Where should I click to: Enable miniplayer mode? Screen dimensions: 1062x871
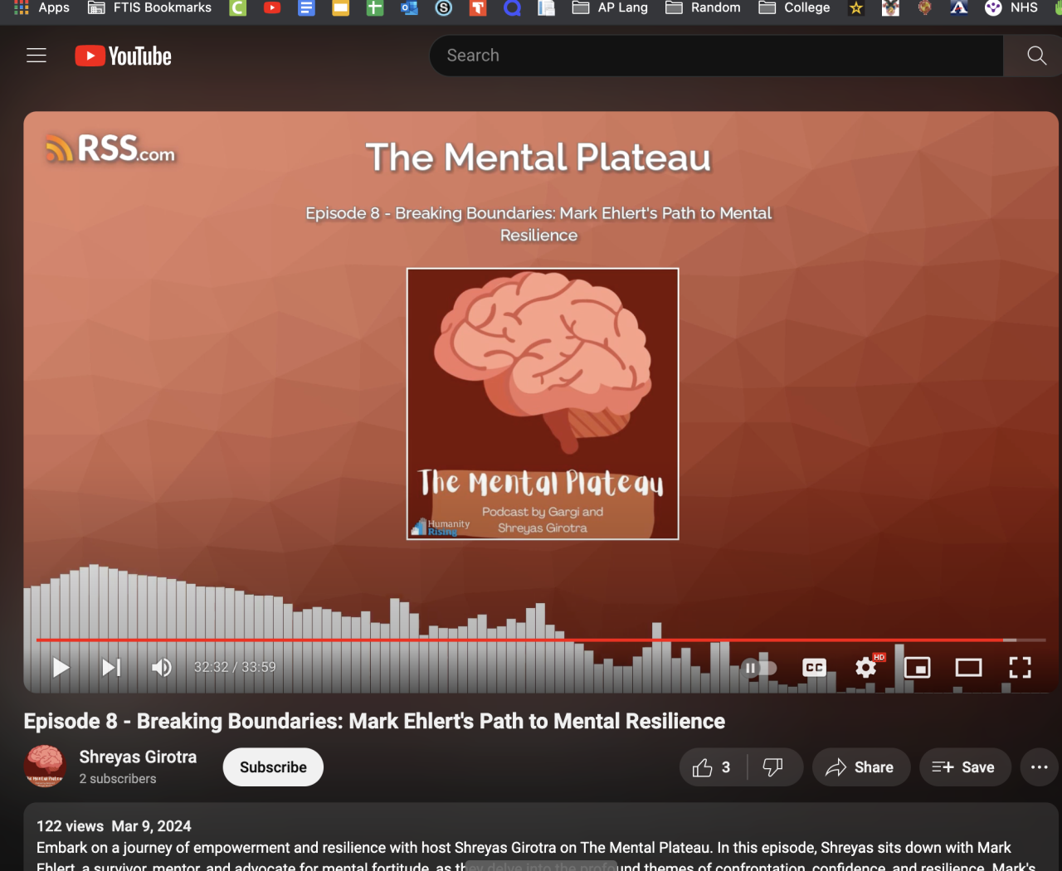(917, 668)
